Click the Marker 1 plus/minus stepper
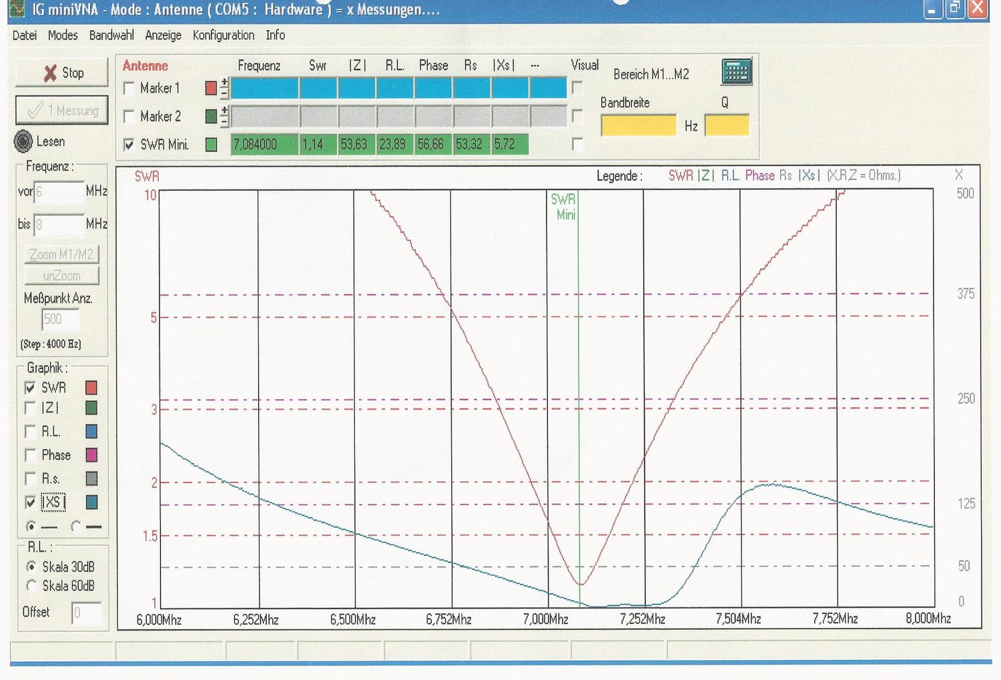Image resolution: width=1001 pixels, height=680 pixels. click(224, 88)
